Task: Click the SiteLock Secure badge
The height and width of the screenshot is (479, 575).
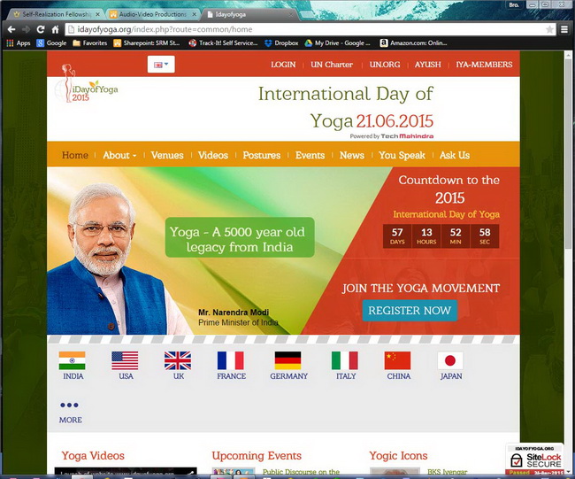Action: tap(534, 459)
